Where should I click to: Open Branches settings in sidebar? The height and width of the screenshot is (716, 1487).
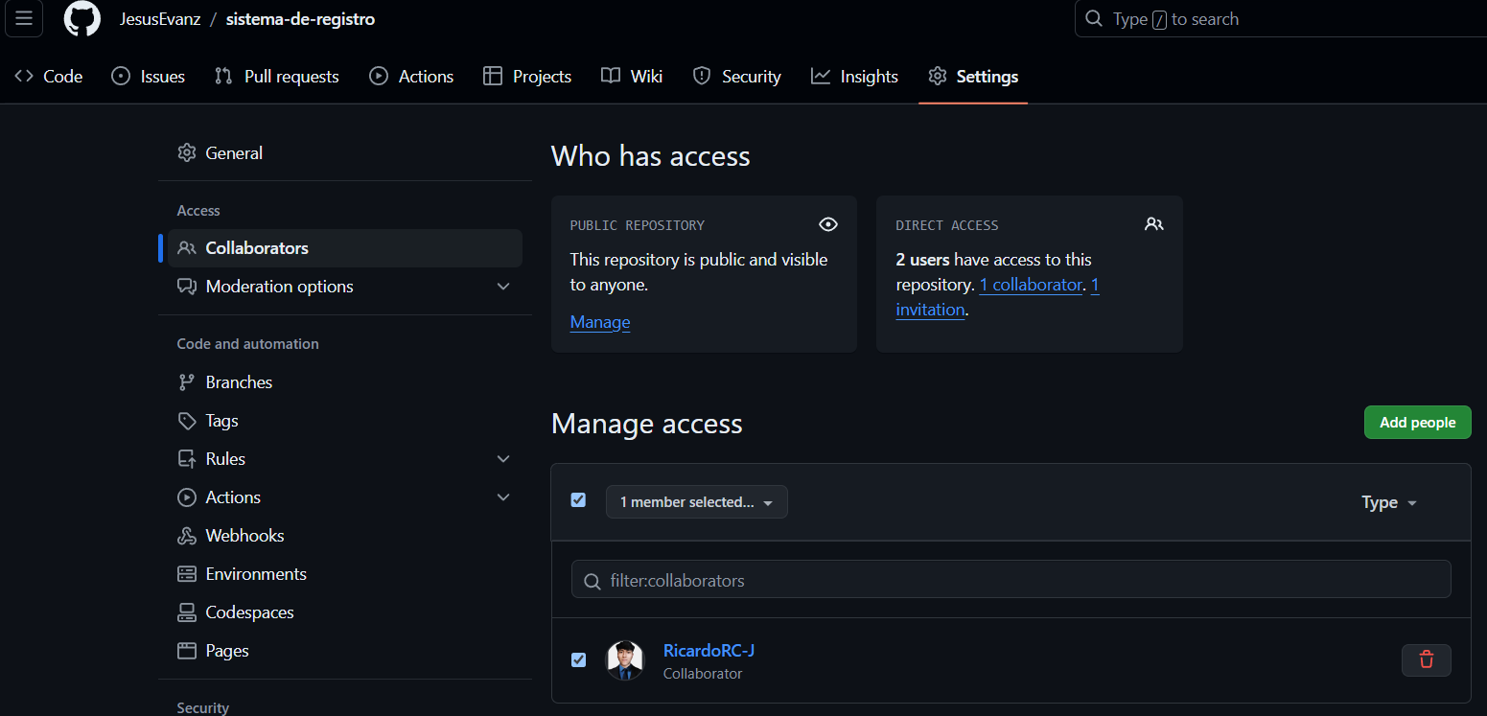click(345, 382)
